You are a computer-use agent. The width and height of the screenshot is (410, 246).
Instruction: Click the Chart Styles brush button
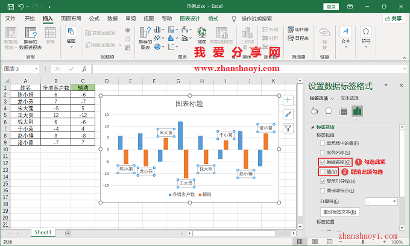coord(288,114)
